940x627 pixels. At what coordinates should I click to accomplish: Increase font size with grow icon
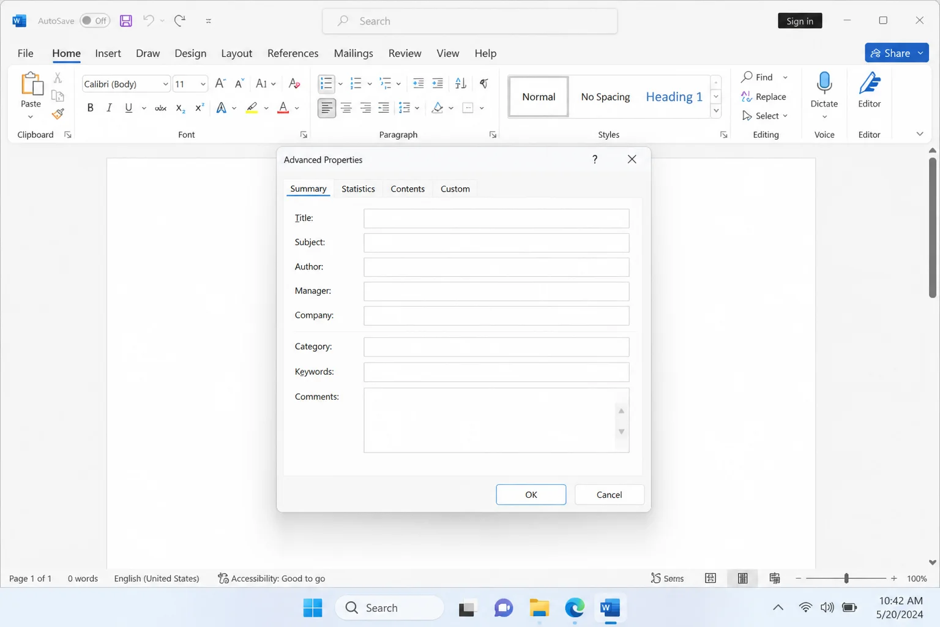[x=220, y=84]
